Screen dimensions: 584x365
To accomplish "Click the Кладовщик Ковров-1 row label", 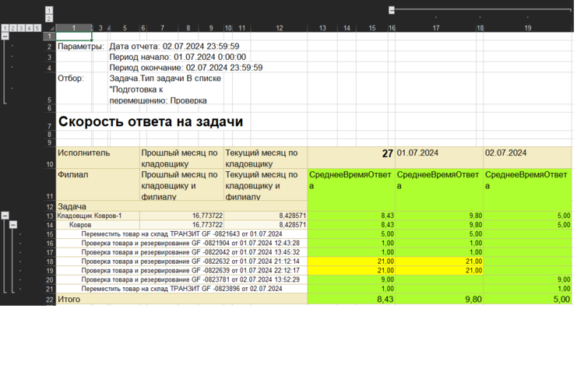I will pos(98,216).
